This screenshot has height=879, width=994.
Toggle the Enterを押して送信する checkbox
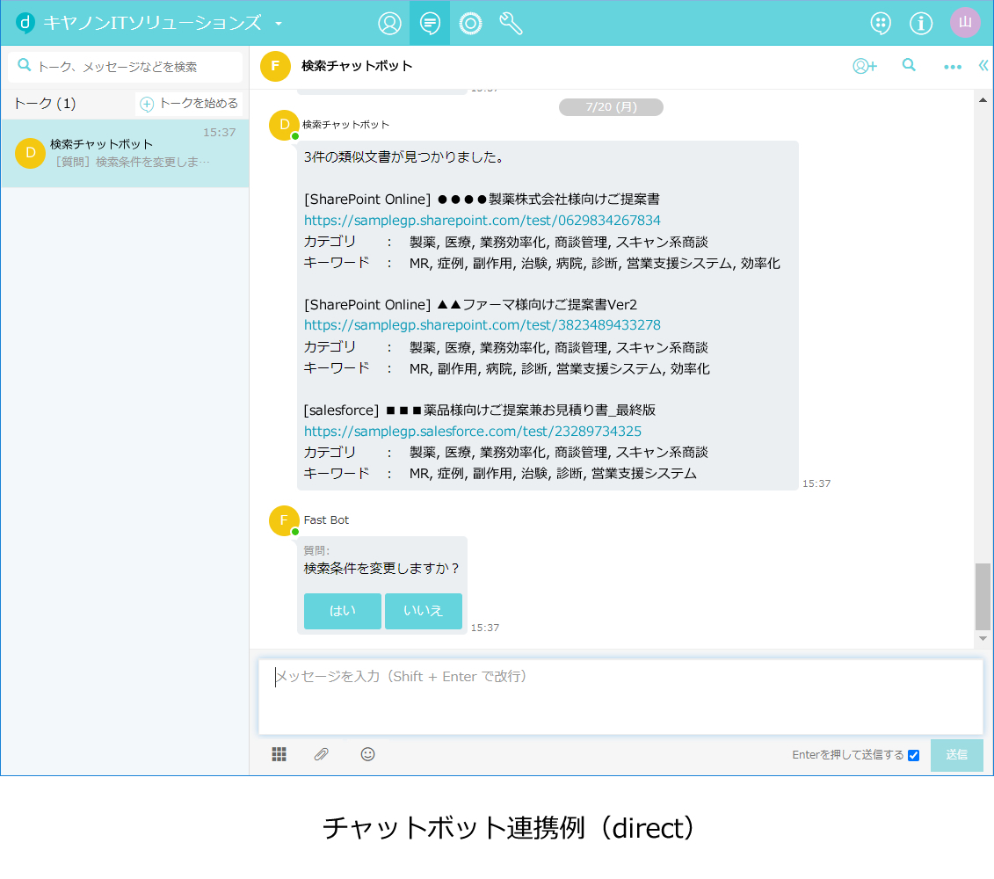[913, 755]
